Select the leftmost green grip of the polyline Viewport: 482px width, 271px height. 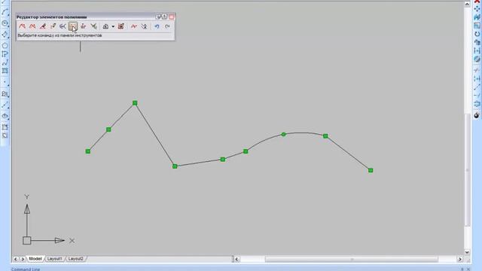88,151
